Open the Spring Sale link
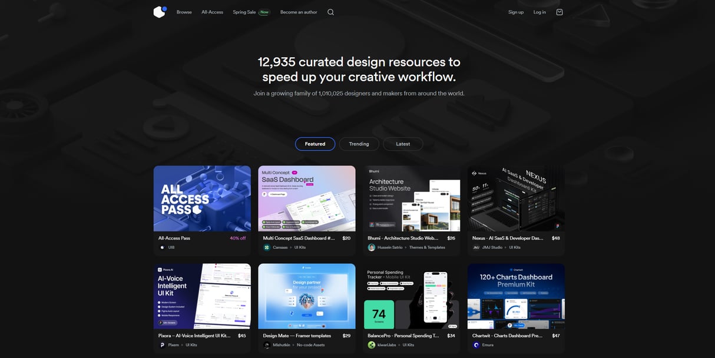Viewport: 715px width, 358px height. click(x=244, y=12)
